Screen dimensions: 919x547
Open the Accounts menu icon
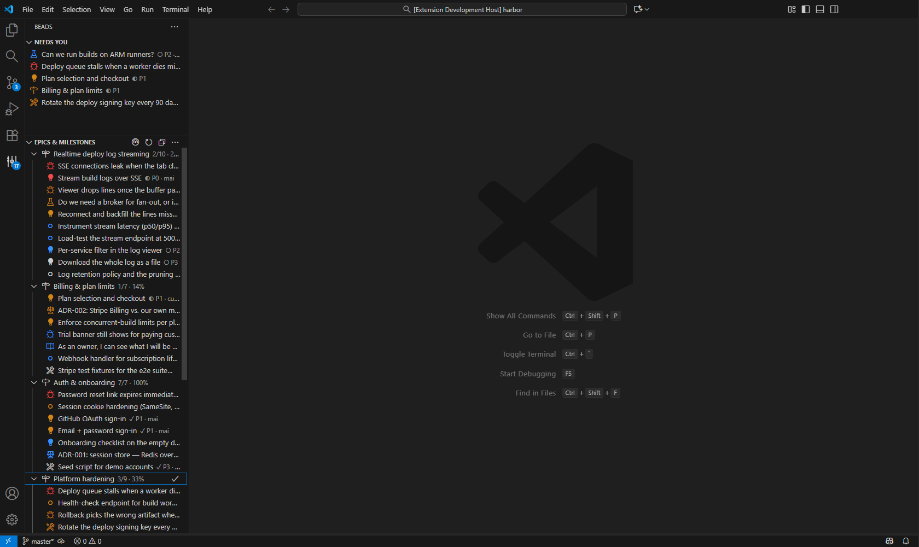click(x=12, y=493)
